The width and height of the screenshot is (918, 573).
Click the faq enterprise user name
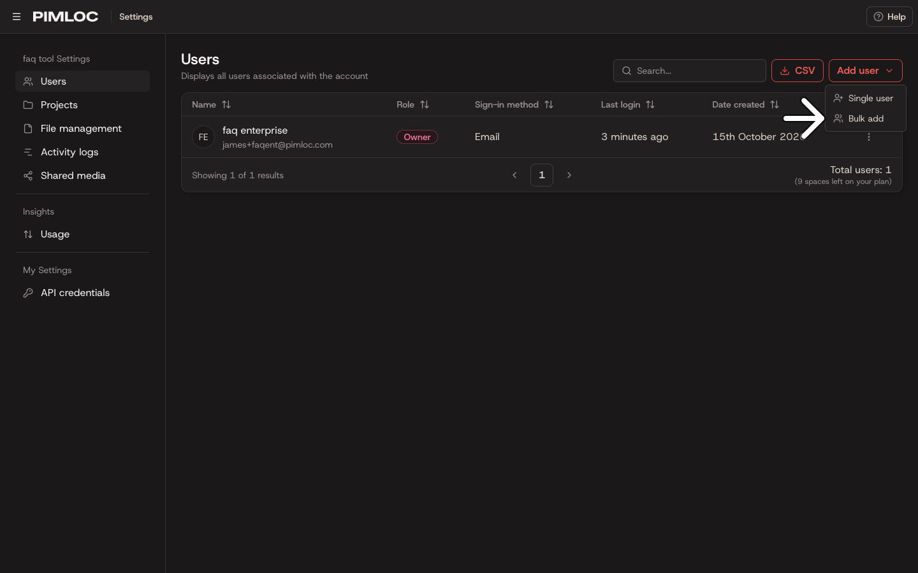[x=255, y=131]
